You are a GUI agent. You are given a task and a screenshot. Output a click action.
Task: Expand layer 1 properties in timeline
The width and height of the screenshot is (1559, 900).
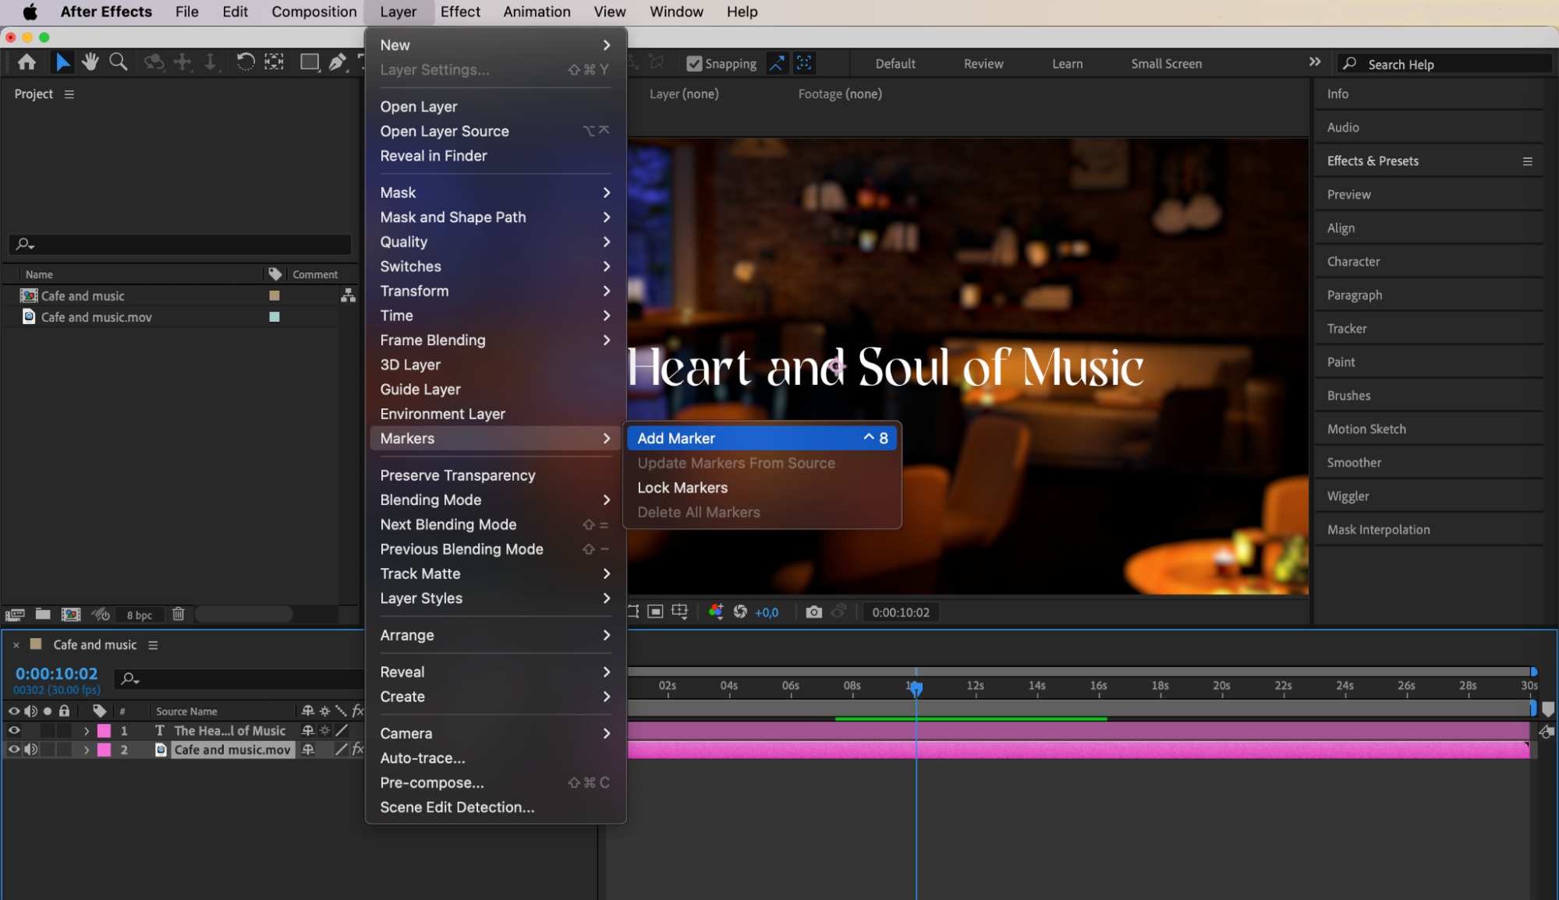click(x=87, y=731)
